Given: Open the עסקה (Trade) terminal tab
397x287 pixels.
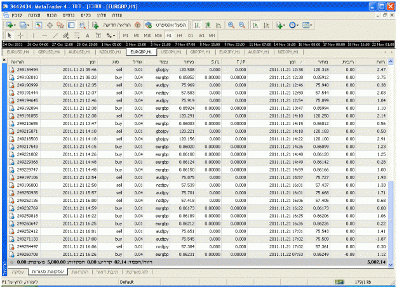Looking at the screenshot, I should [18, 272].
